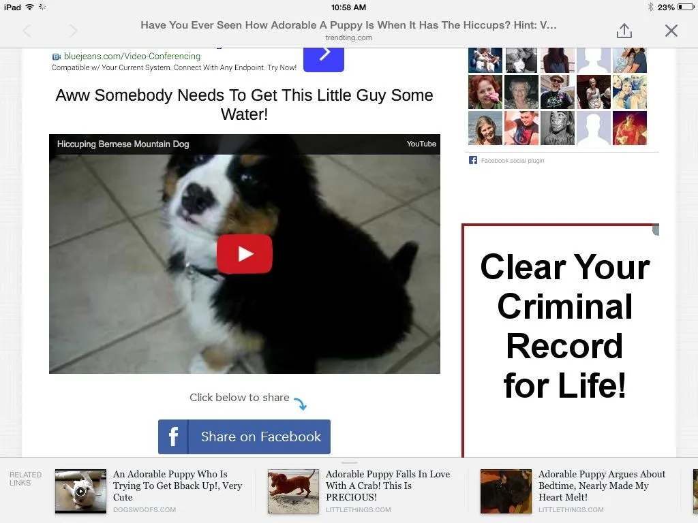Tap the share icon in browser toolbar
The image size is (698, 523).
click(x=624, y=31)
